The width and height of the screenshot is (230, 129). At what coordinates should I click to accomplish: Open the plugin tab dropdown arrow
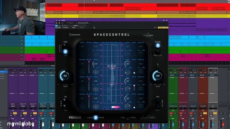[91, 23]
